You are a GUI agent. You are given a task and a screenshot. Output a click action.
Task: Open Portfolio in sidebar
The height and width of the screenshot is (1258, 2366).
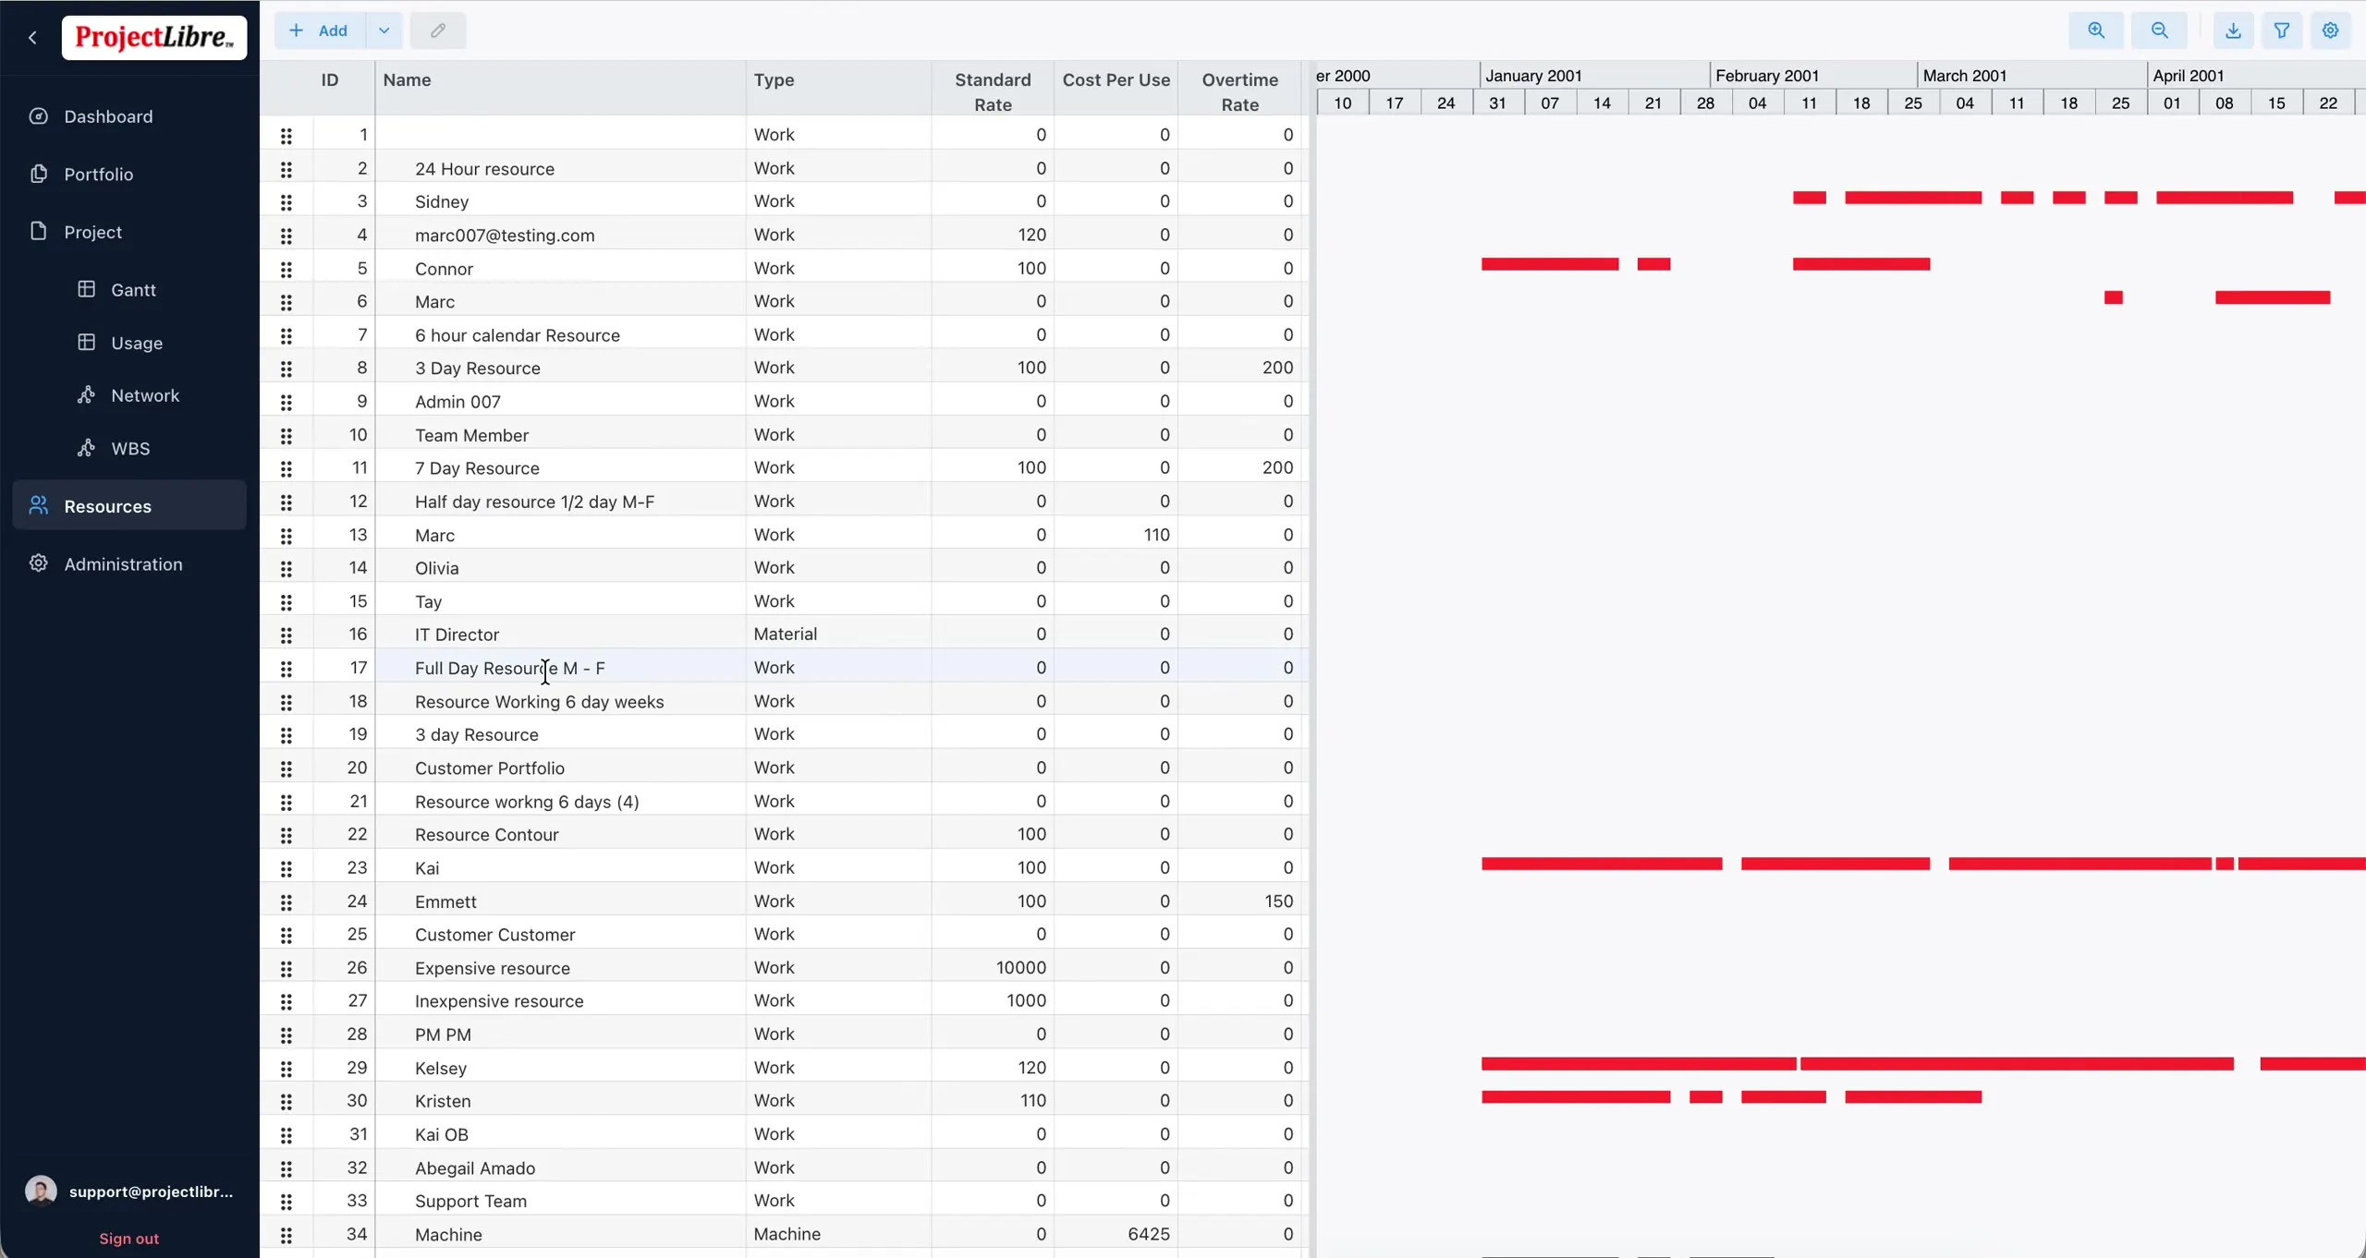129,174
